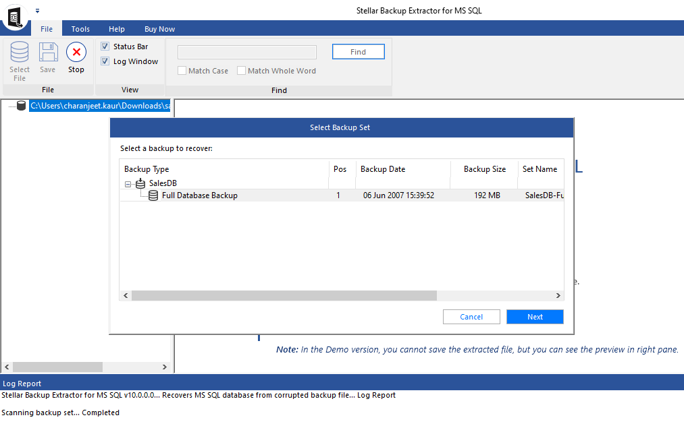Enable the Match Case checkbox
684x428 pixels.
[x=182, y=71]
